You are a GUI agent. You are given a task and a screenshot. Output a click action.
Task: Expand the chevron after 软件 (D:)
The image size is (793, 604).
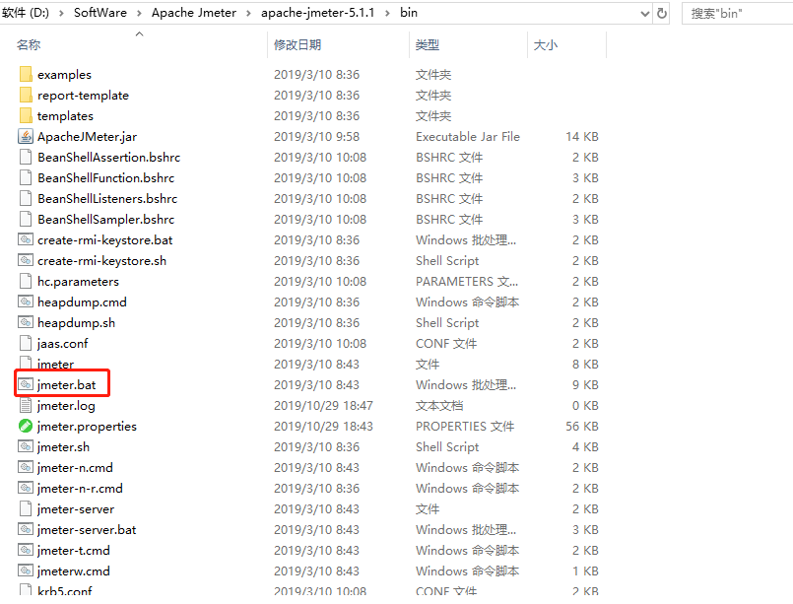[x=61, y=13]
